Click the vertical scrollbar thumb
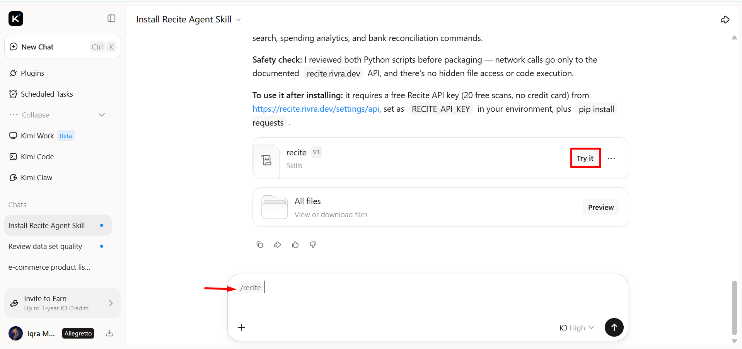 pos(734,308)
